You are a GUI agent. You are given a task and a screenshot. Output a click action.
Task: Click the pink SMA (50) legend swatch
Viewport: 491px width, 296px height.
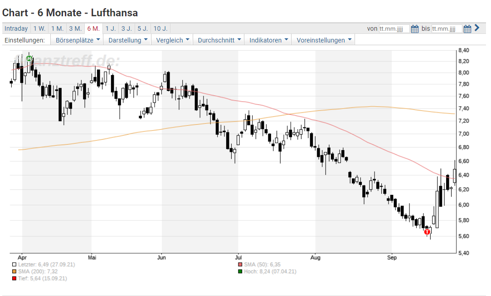click(240, 264)
